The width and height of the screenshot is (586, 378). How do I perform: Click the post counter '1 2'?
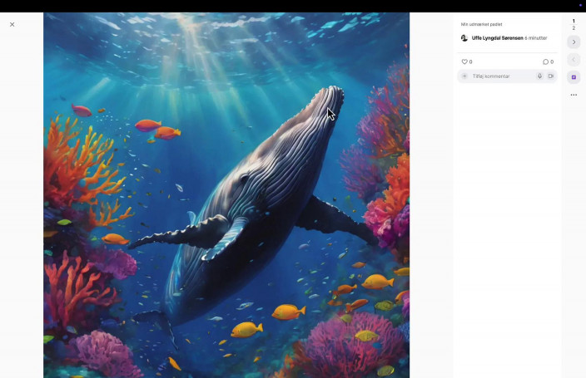tap(574, 24)
